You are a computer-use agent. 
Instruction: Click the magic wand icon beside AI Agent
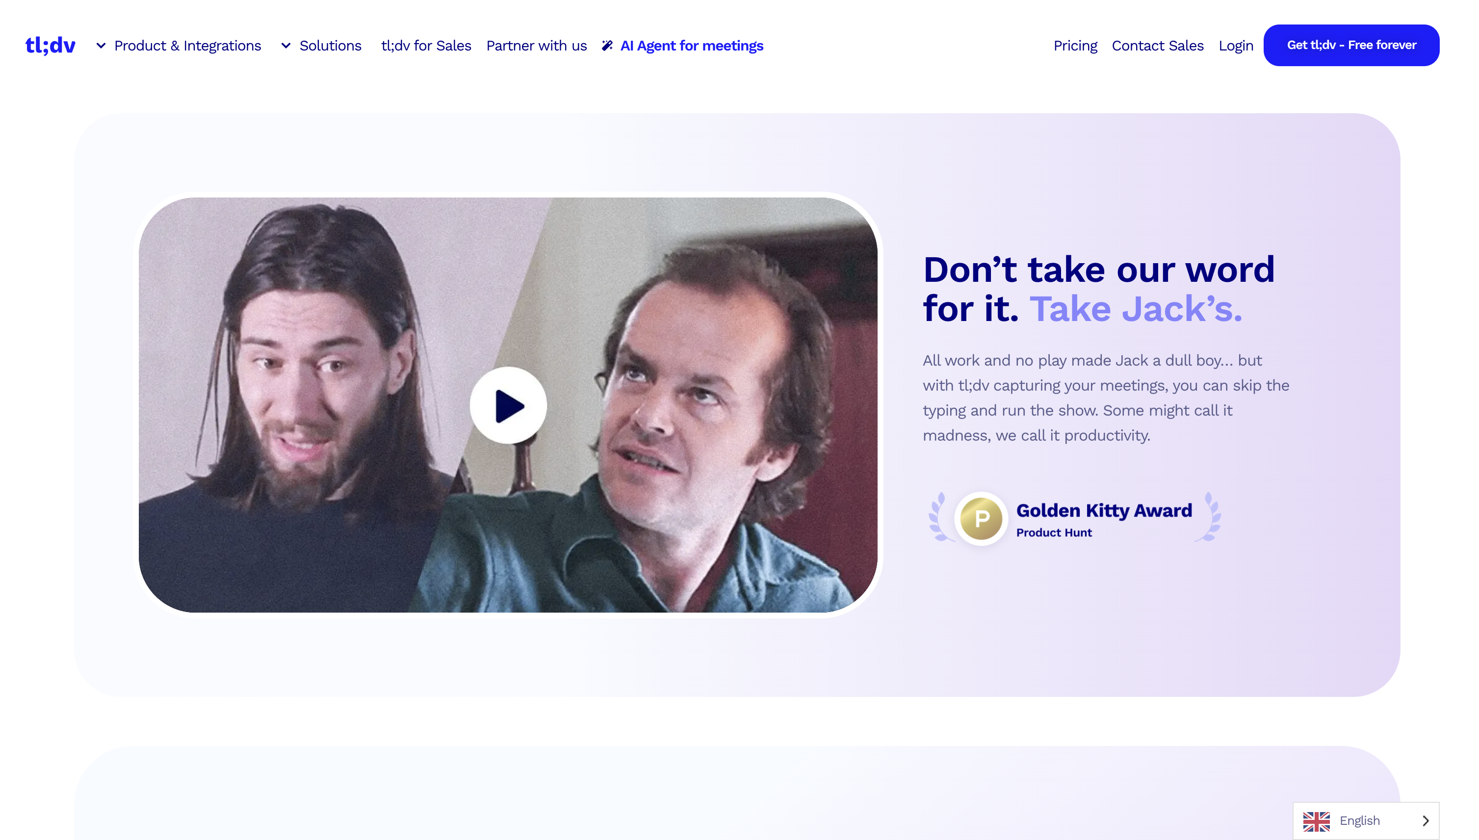pos(607,46)
